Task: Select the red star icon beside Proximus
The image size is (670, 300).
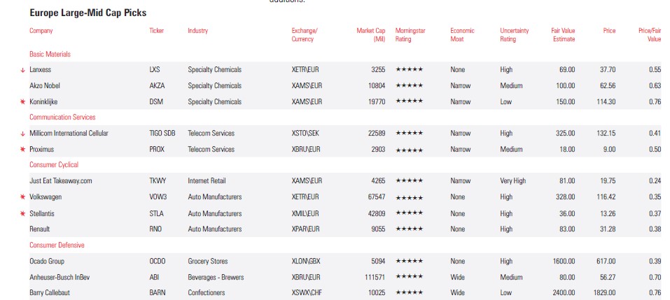Action: [x=22, y=150]
